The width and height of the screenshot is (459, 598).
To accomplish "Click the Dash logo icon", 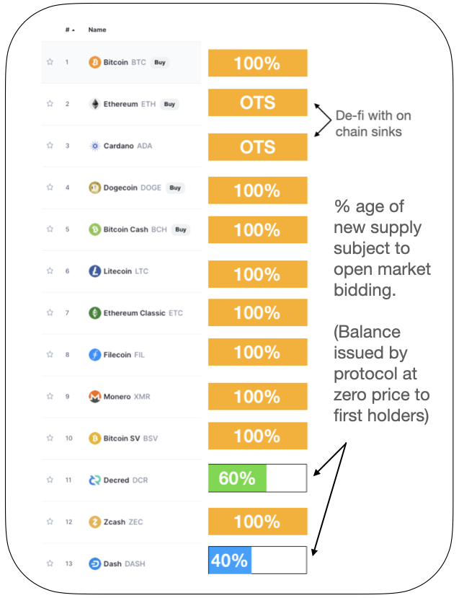I will pyautogui.click(x=94, y=563).
